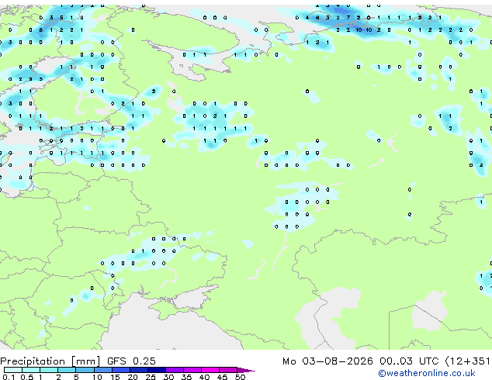Select the 40–45 mm magenta legend swatch
492x380 pixels.
210,370
